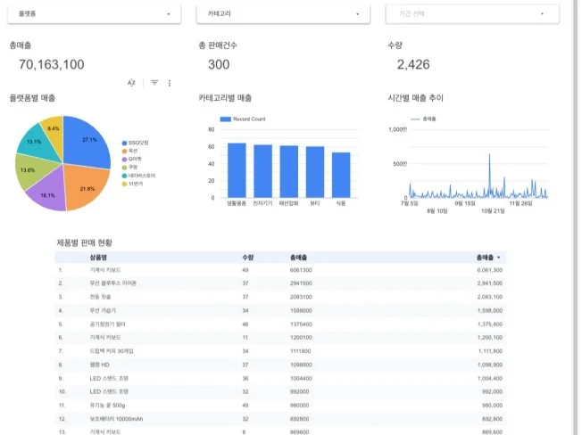Click the A-Z sort icon above pie chart
The width and height of the screenshot is (582, 435).
coord(131,82)
